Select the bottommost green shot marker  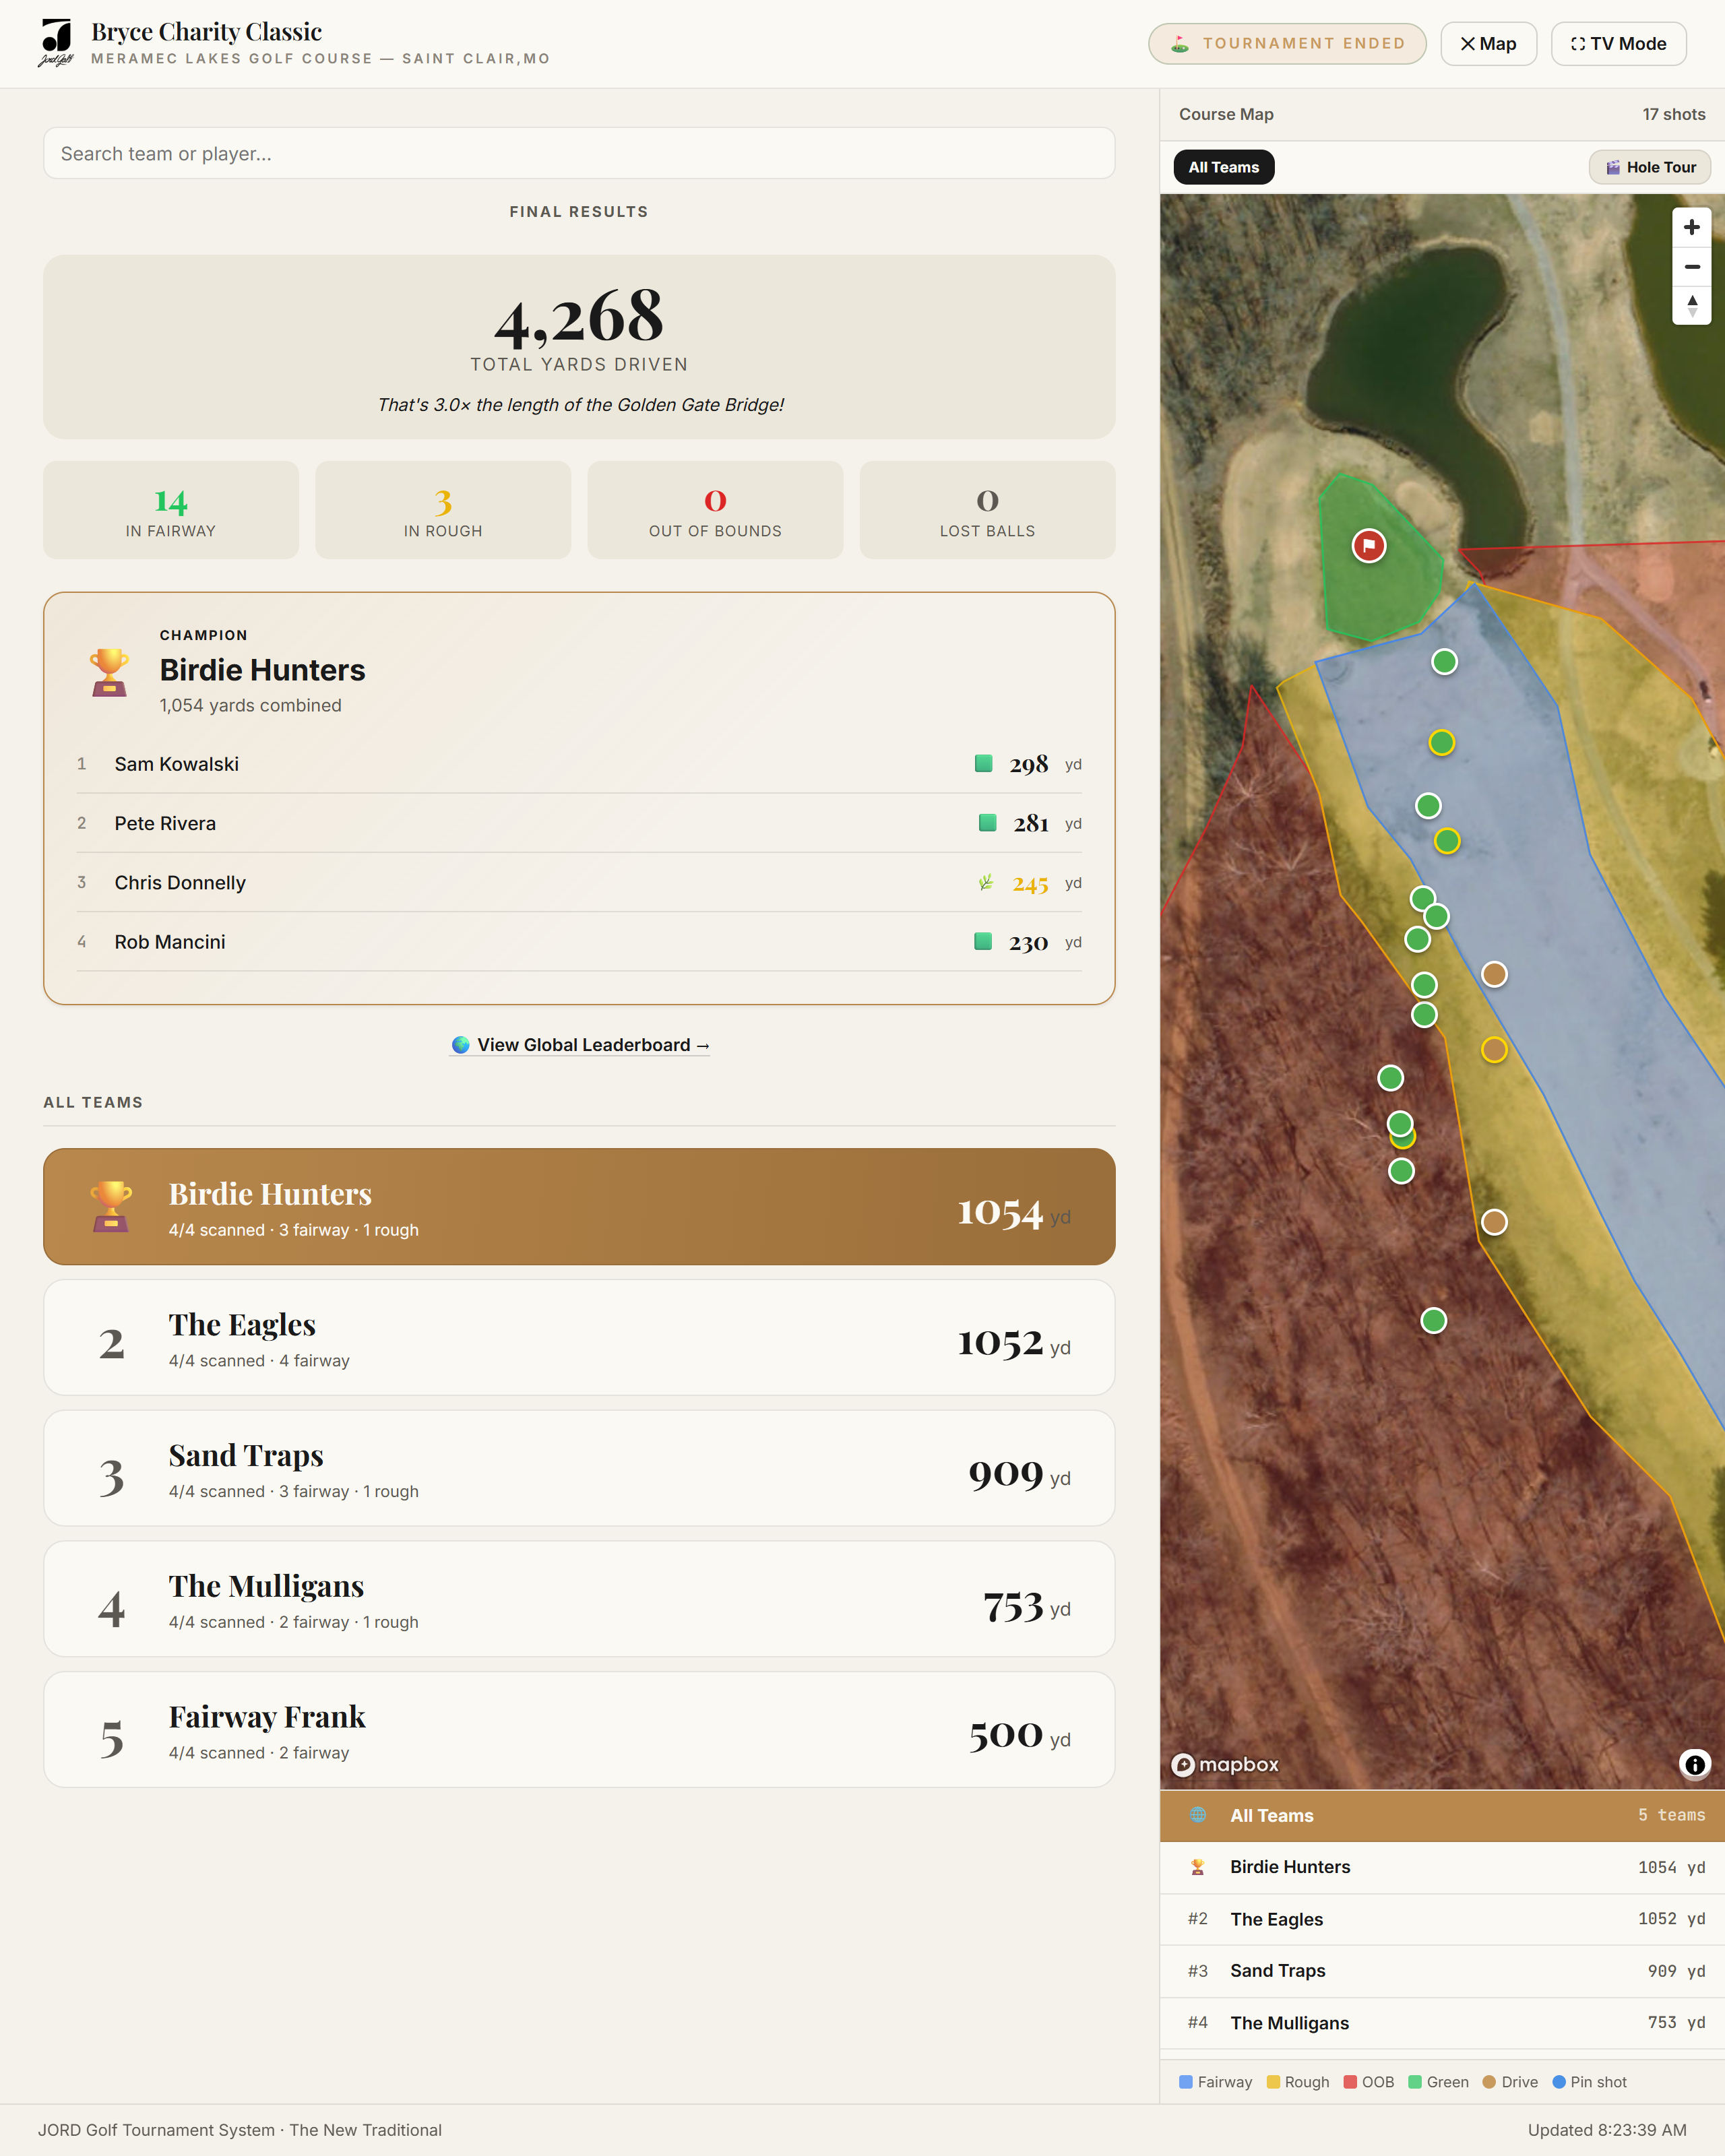[1433, 1320]
